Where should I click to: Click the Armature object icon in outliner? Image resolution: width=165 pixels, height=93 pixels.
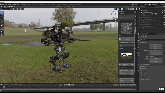[x=143, y=14]
